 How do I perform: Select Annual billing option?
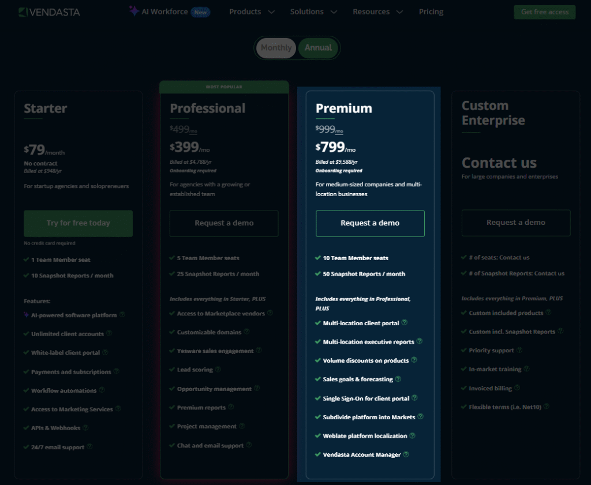pyautogui.click(x=318, y=48)
